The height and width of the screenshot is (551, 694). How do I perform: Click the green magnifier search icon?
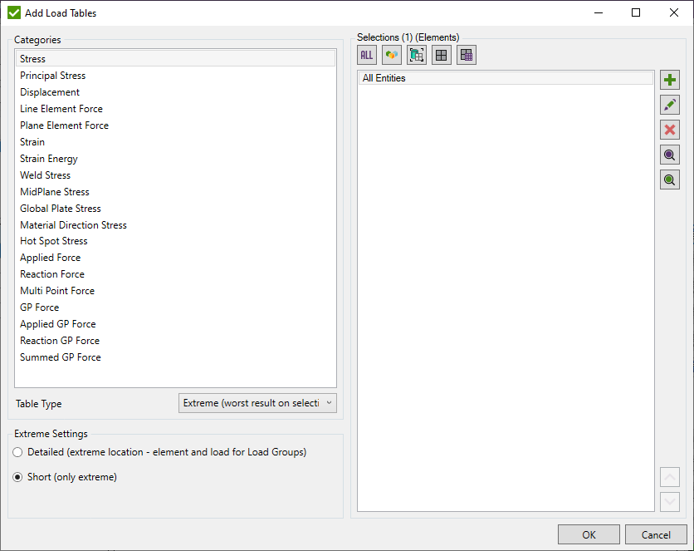[670, 180]
